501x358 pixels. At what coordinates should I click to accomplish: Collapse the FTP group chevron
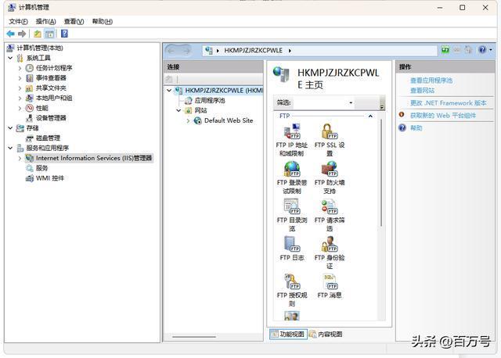pos(370,116)
